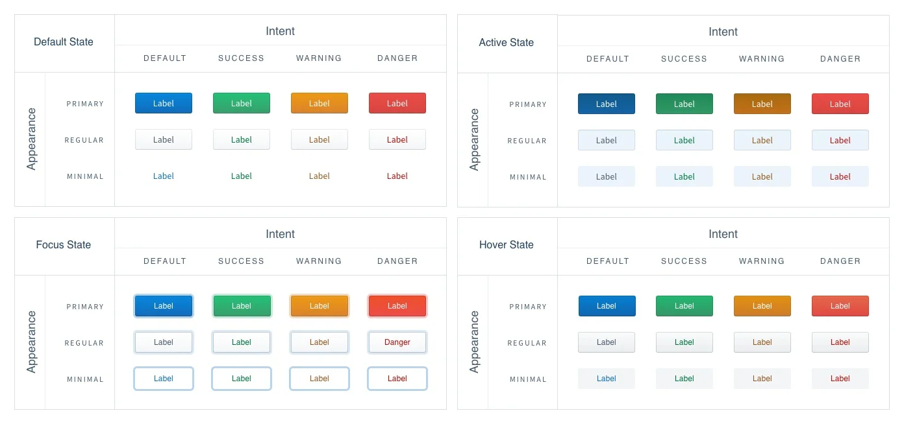The width and height of the screenshot is (904, 424).
Task: Choose the minimal danger button in Hover State
Action: (840, 379)
